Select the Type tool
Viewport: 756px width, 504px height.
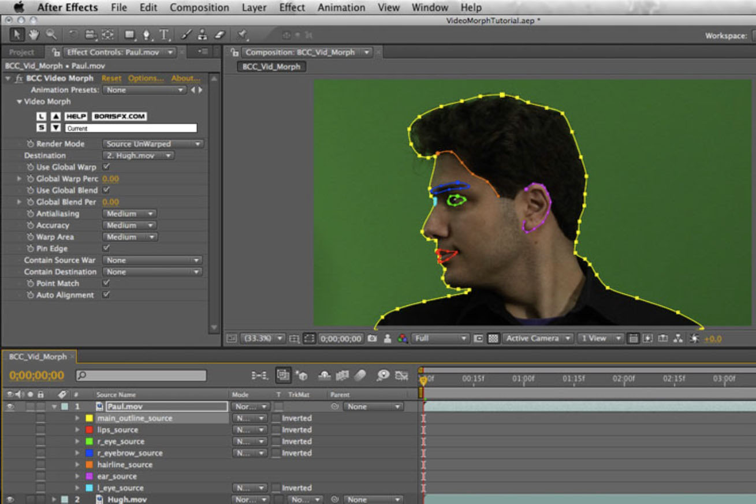(163, 35)
